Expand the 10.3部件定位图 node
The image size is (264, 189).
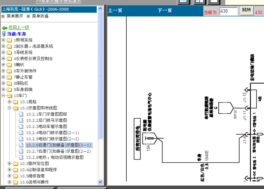[x=10, y=164]
